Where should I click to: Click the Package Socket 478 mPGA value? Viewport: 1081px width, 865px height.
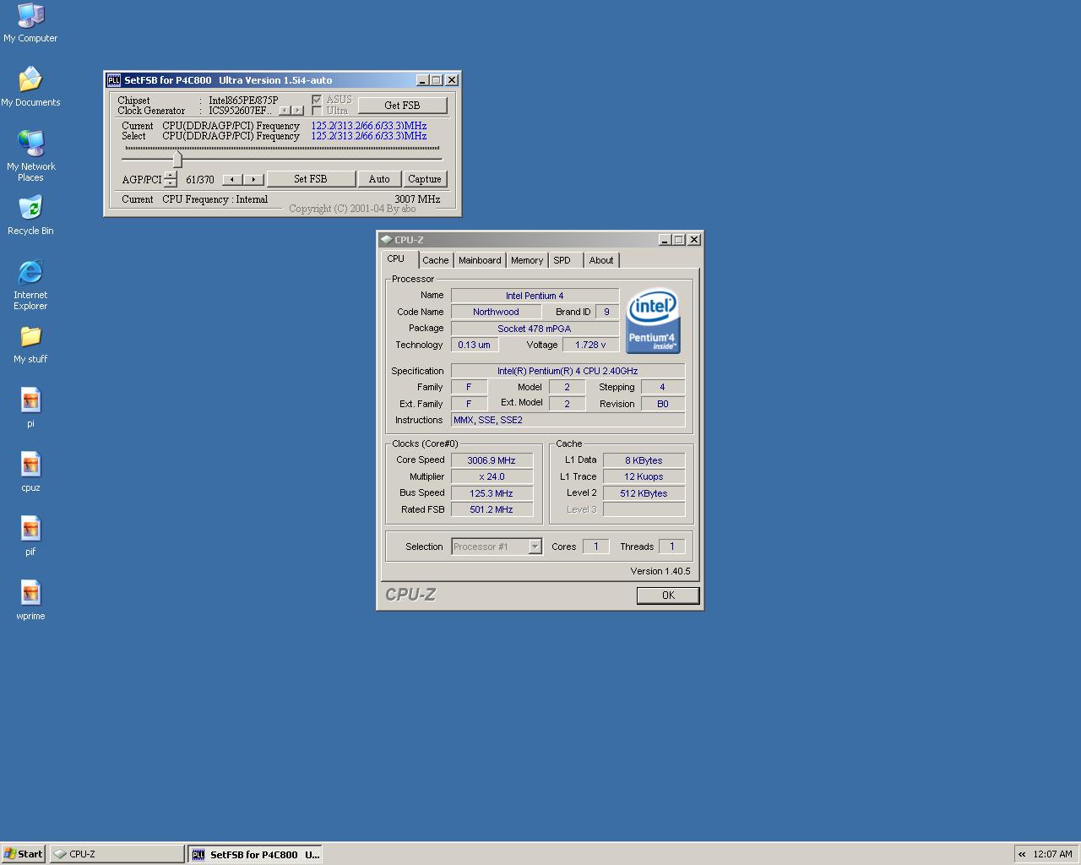coord(535,329)
